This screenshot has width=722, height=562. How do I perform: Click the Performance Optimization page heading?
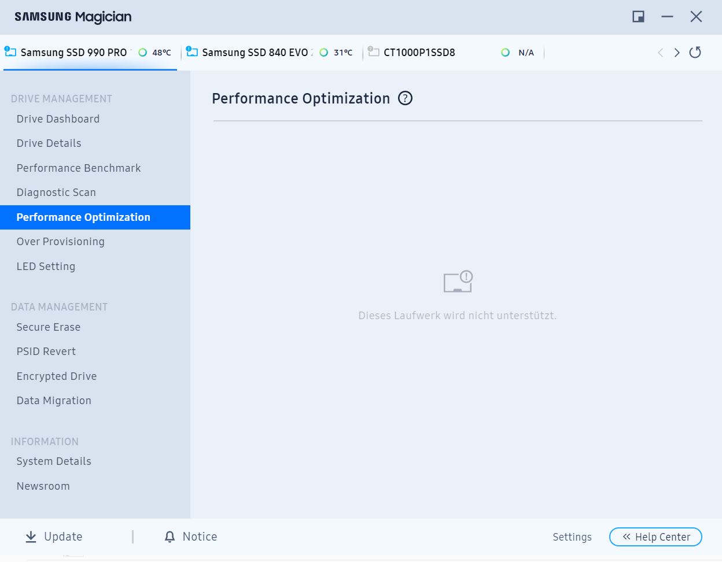(301, 99)
